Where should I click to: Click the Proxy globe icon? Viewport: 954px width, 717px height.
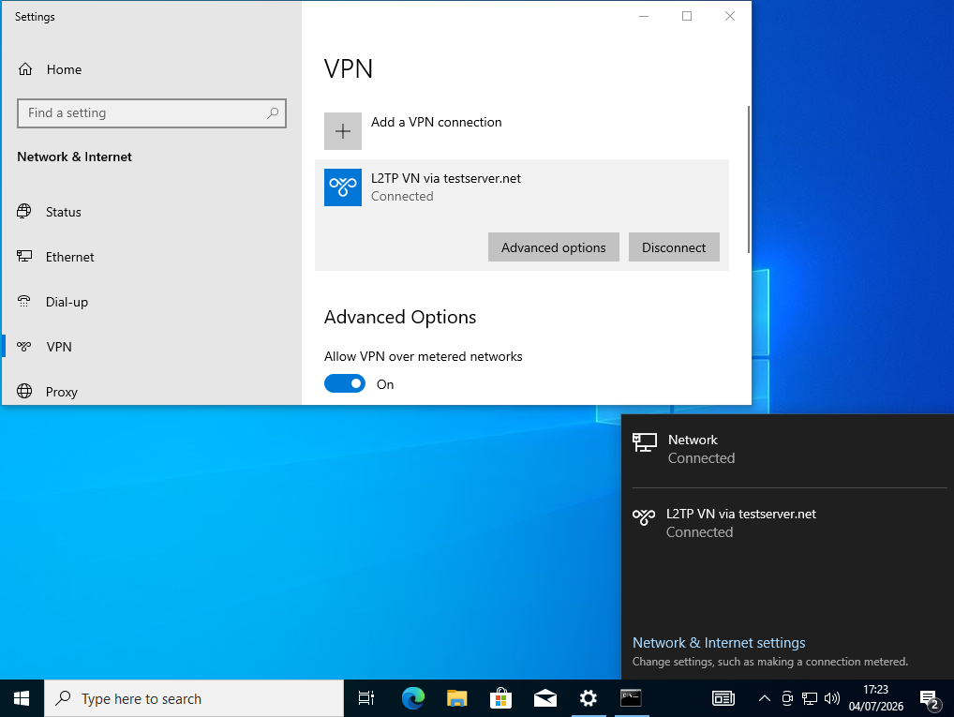[x=24, y=391]
